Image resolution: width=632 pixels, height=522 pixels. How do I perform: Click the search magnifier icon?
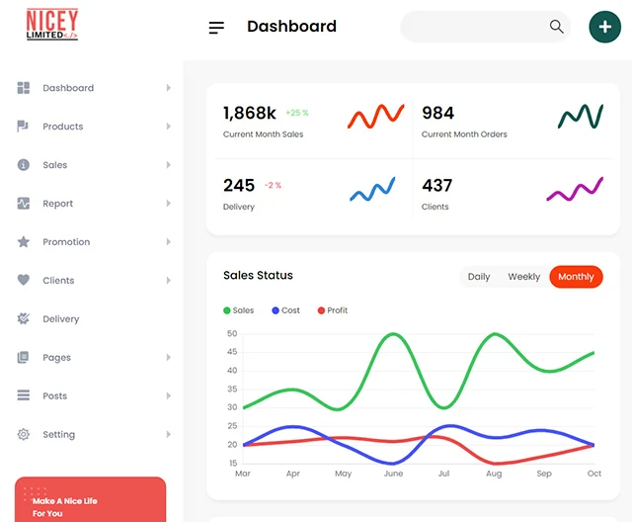point(556,27)
